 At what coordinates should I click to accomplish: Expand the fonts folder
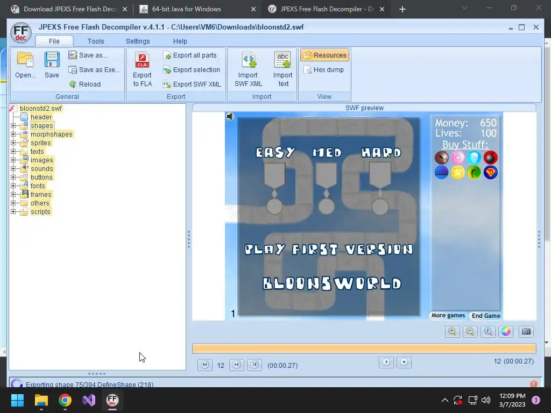pos(13,186)
